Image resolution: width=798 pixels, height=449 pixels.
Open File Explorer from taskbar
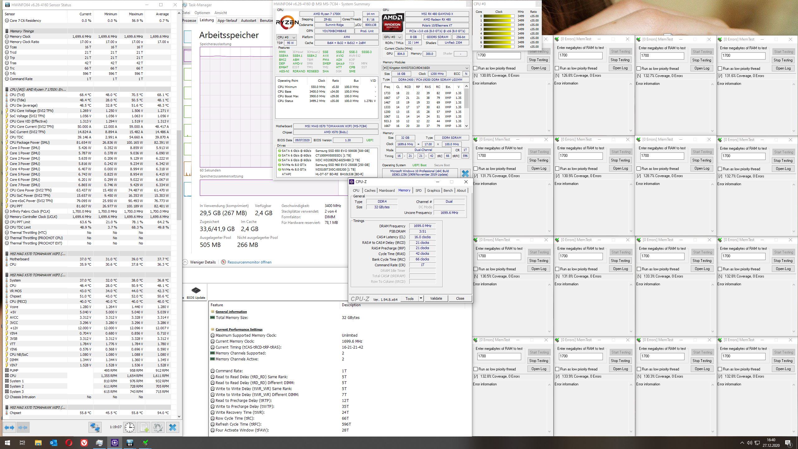coord(38,442)
